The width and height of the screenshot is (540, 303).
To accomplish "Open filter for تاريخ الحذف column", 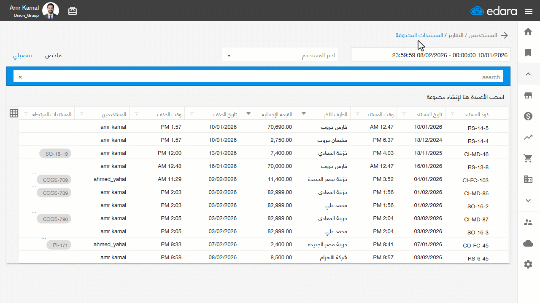I will [192, 113].
